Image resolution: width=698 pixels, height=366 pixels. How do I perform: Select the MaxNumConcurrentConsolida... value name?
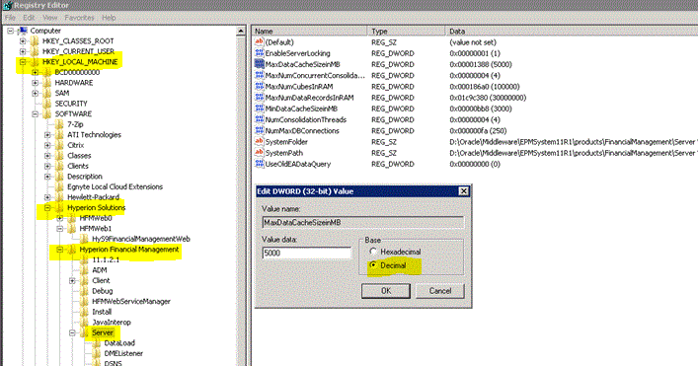point(315,76)
